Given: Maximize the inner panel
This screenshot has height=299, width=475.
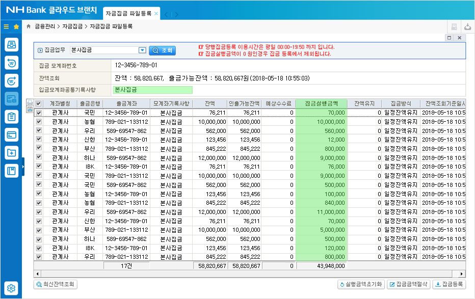Looking at the screenshot, I should [x=449, y=38].
